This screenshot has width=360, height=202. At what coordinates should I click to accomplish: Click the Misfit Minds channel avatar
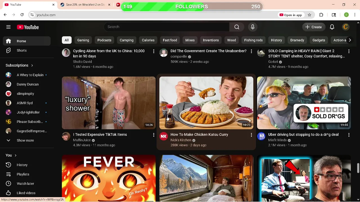coord(261,136)
